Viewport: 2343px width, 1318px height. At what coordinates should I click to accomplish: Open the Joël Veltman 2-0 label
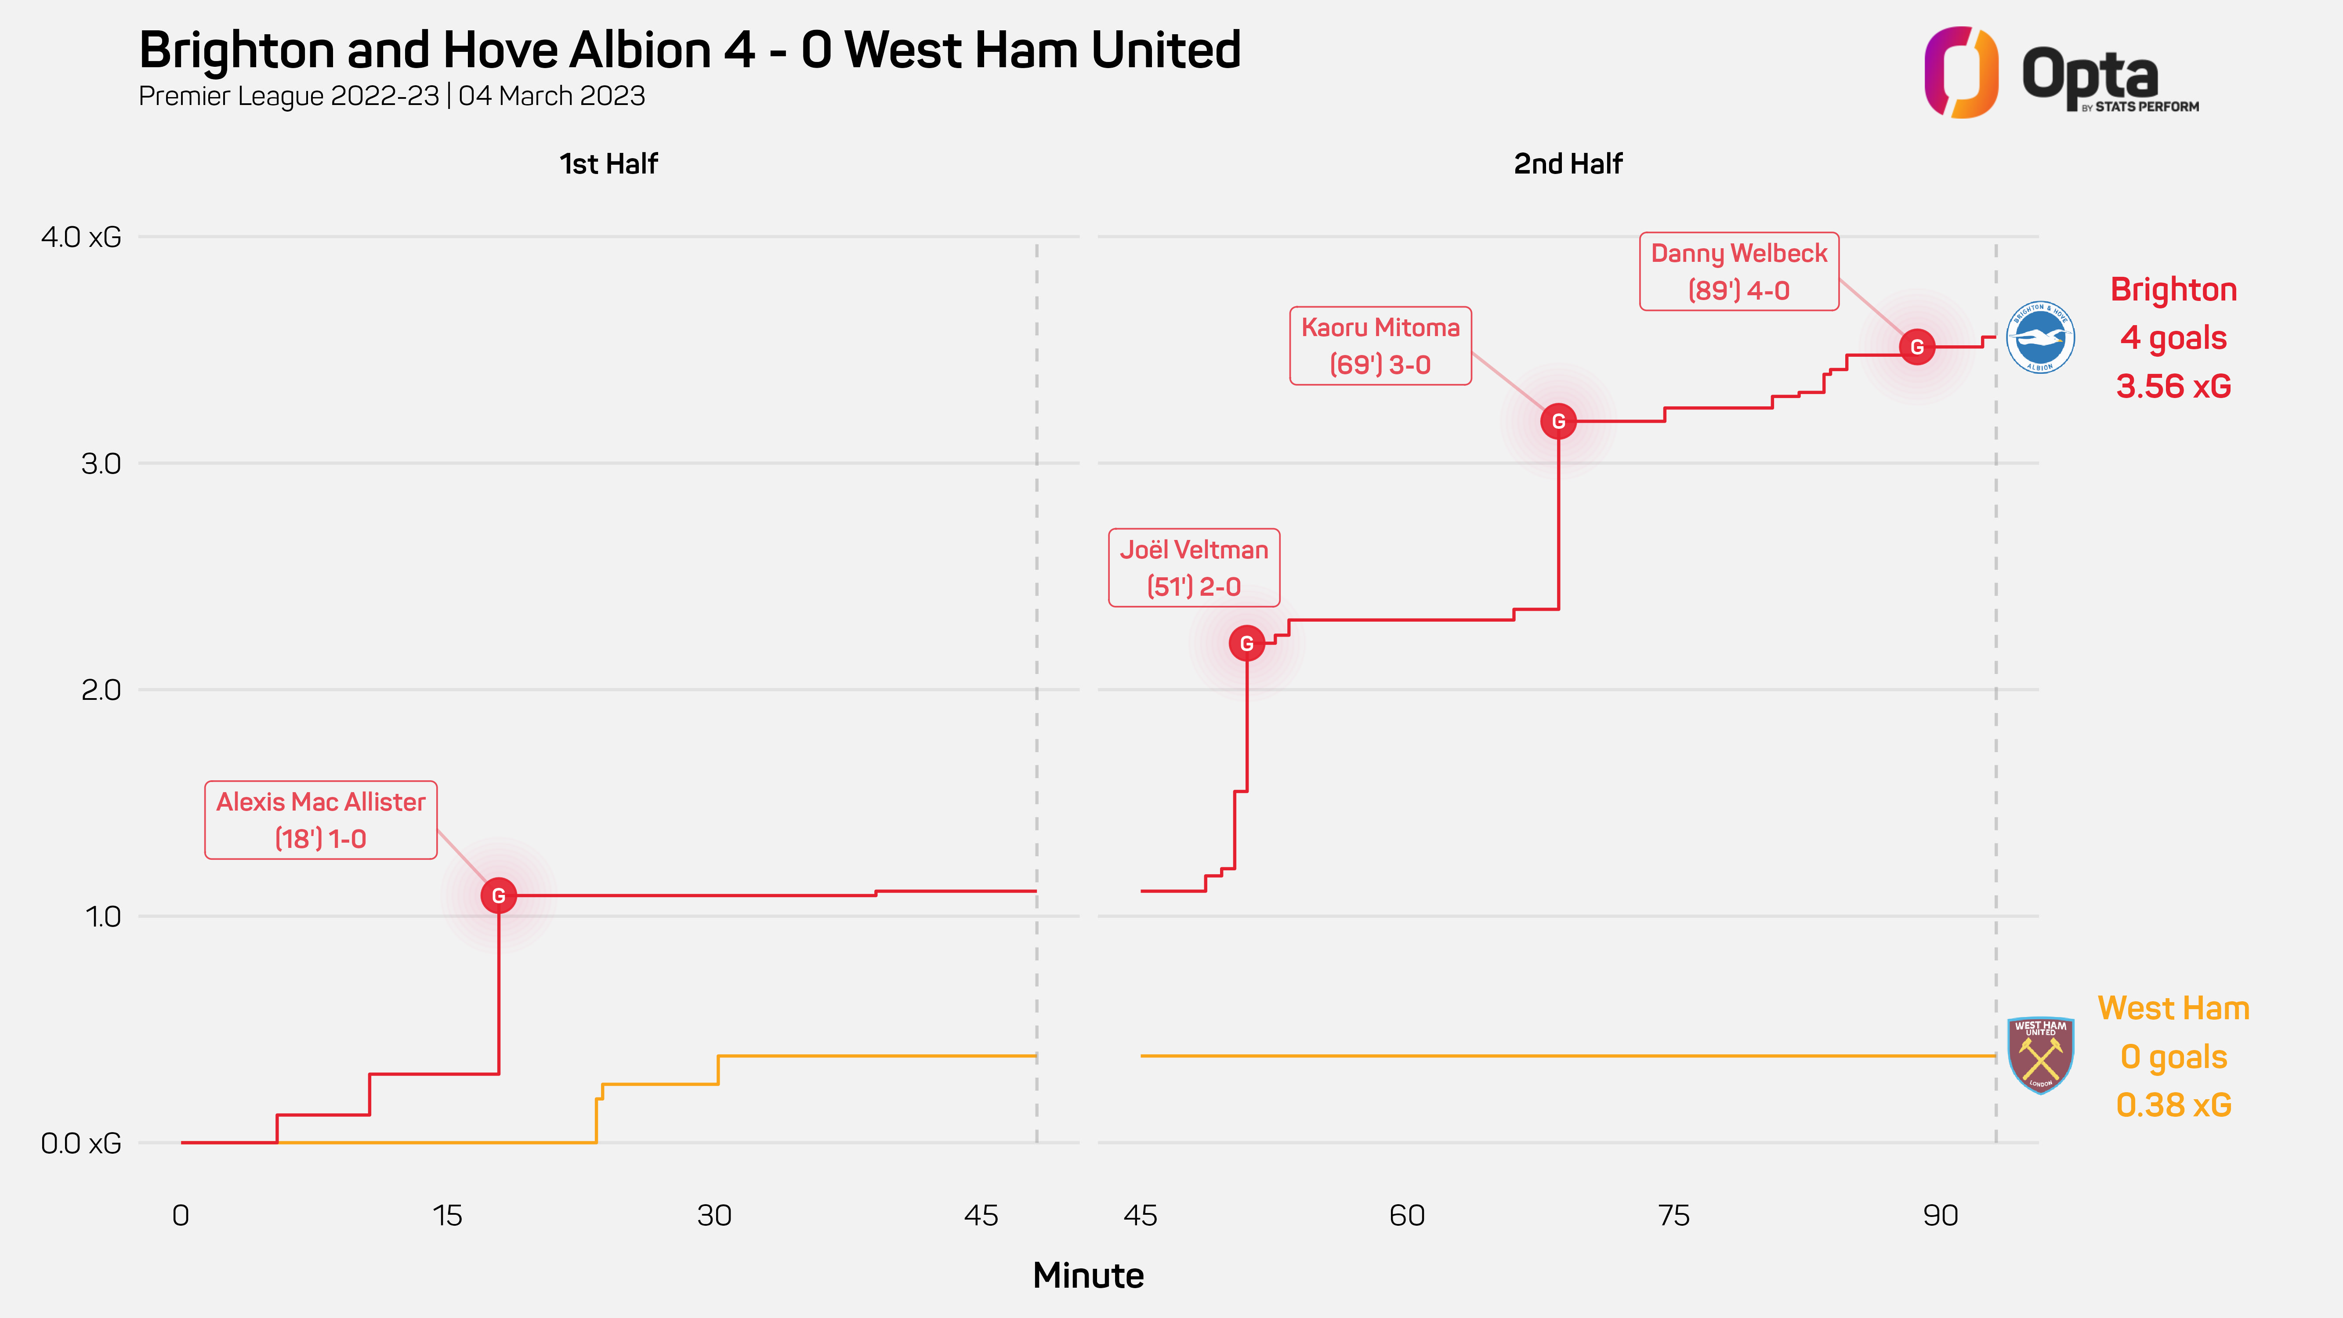click(1194, 568)
